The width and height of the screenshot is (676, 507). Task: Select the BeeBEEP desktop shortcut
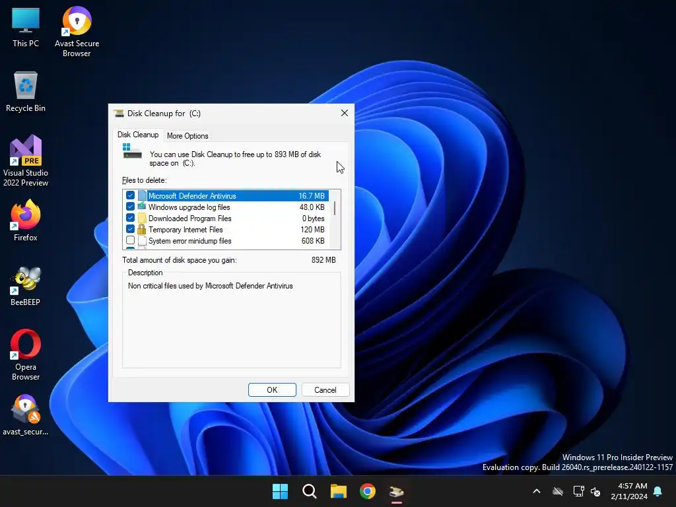(x=26, y=285)
